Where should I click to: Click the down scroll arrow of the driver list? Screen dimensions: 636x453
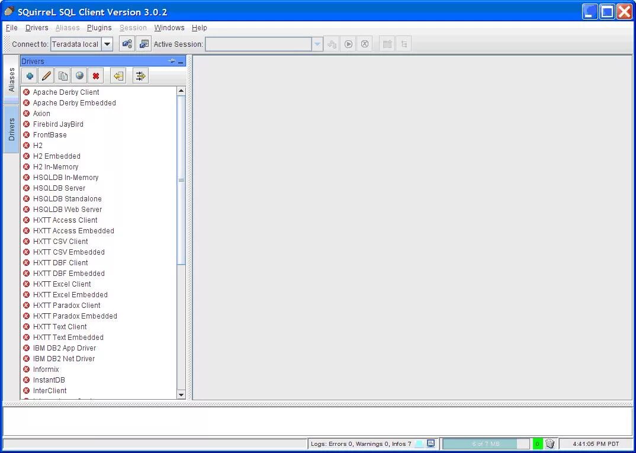(x=181, y=394)
